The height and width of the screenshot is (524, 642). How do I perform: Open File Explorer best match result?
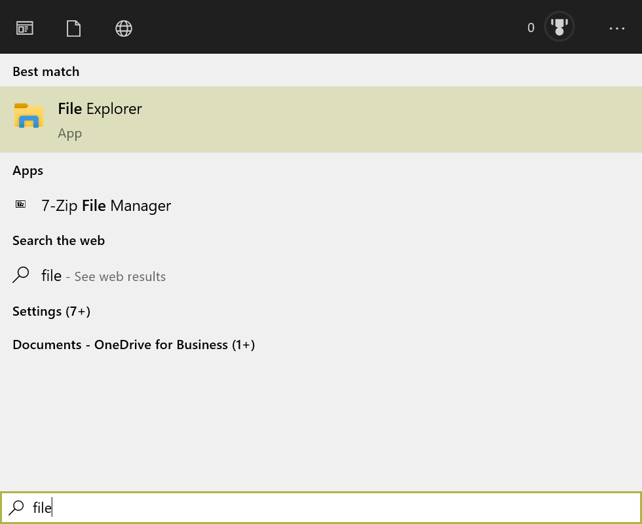click(321, 119)
